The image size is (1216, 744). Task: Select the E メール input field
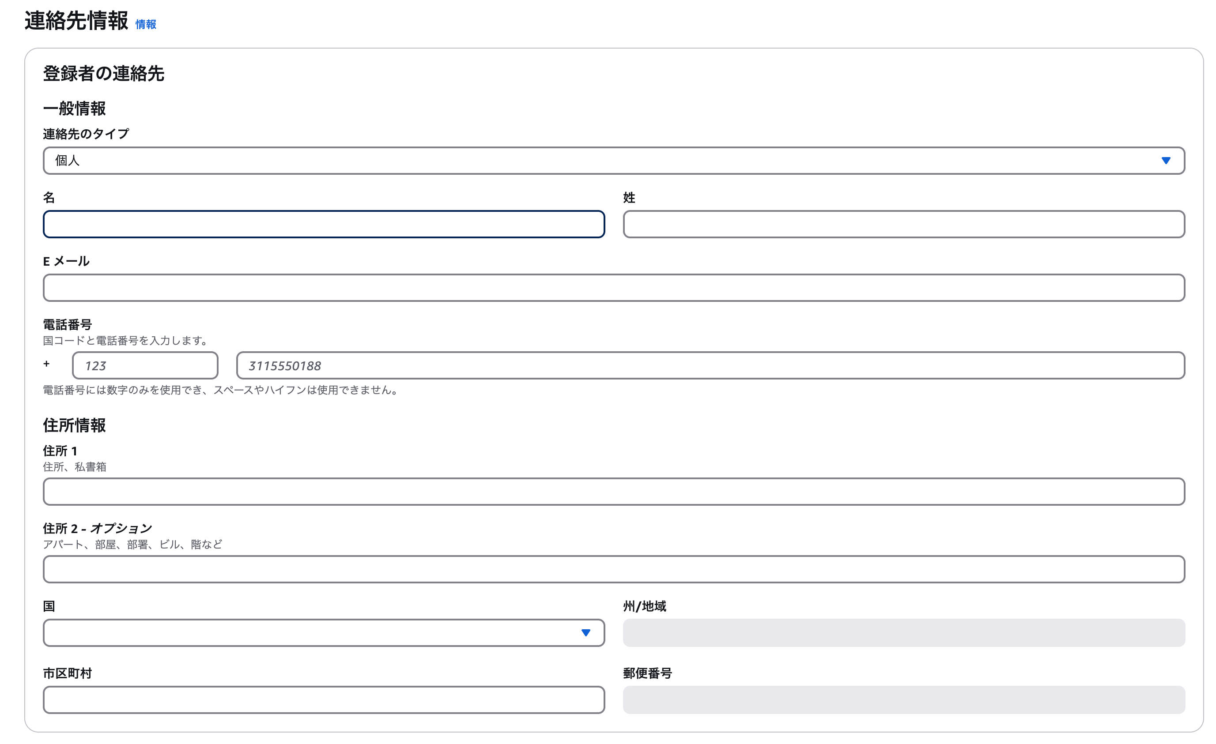click(613, 288)
